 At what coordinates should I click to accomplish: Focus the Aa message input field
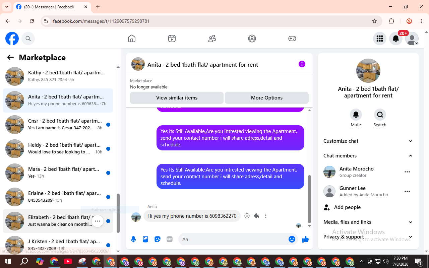(233, 239)
